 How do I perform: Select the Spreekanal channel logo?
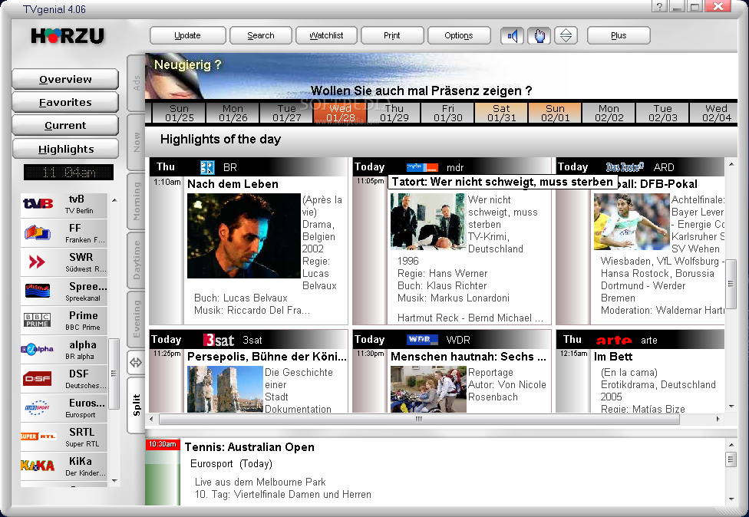coord(38,291)
